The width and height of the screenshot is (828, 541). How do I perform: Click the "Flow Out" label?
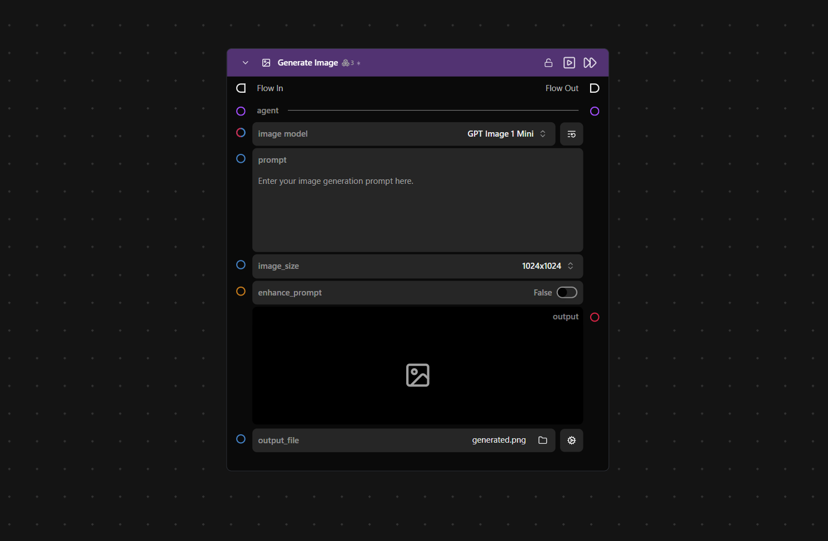[562, 88]
